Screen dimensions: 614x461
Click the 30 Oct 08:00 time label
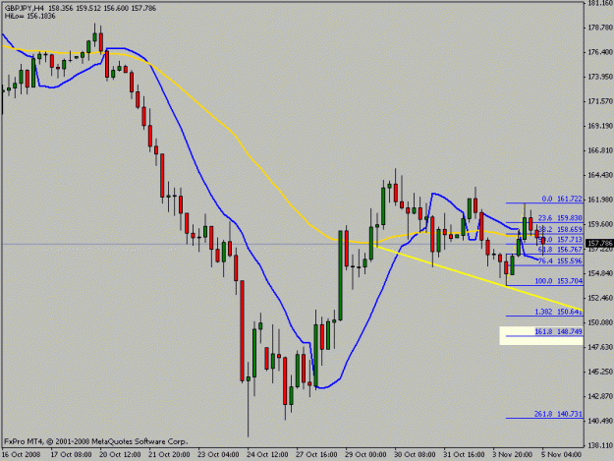point(415,455)
